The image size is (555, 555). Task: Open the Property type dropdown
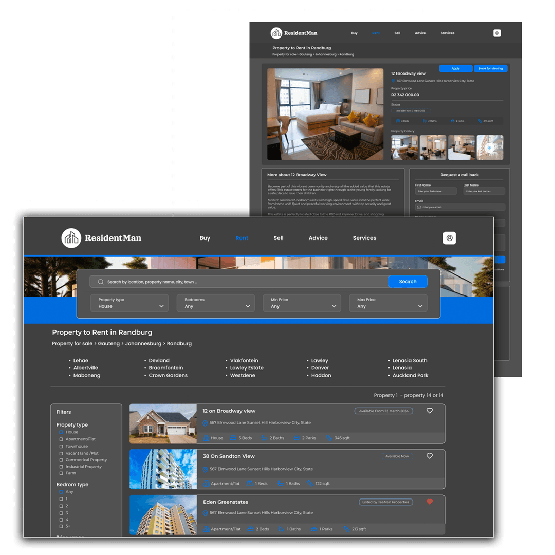(x=129, y=303)
